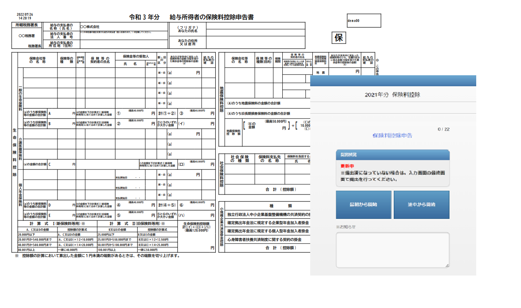The height and width of the screenshot is (308, 521).
Task: Click the あなたの住所又は居所 address field
Action: (x=255, y=43)
